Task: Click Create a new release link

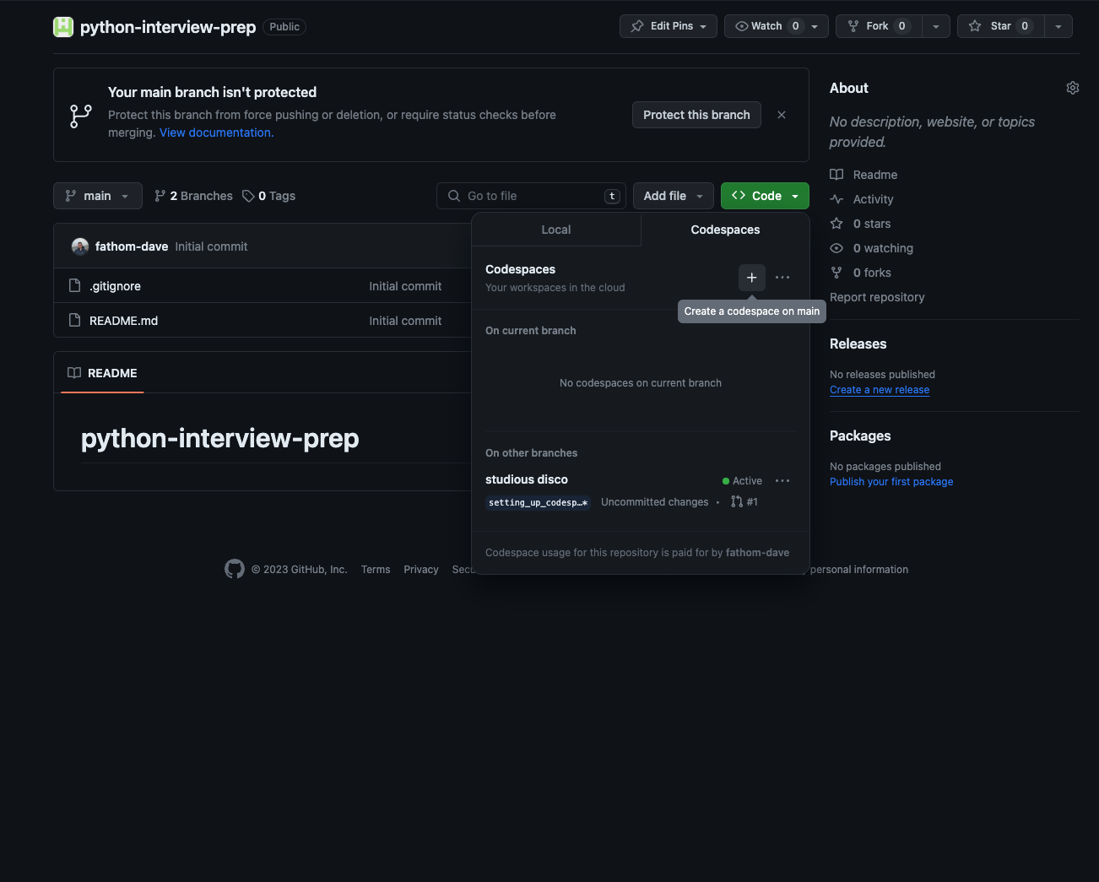Action: point(880,390)
